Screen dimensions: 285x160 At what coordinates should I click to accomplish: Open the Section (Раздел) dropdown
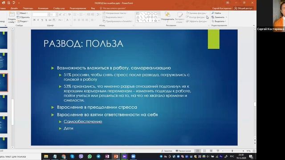pos(23,21)
